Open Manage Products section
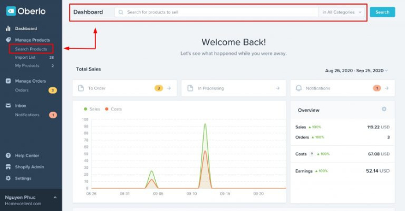The width and height of the screenshot is (405, 211). (32, 40)
